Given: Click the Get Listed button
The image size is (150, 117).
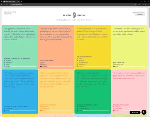Looking at the screenshot, I should pos(135,112).
